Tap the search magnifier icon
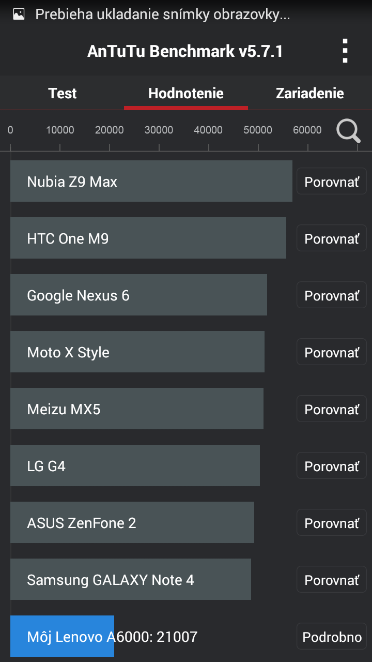 tap(348, 131)
